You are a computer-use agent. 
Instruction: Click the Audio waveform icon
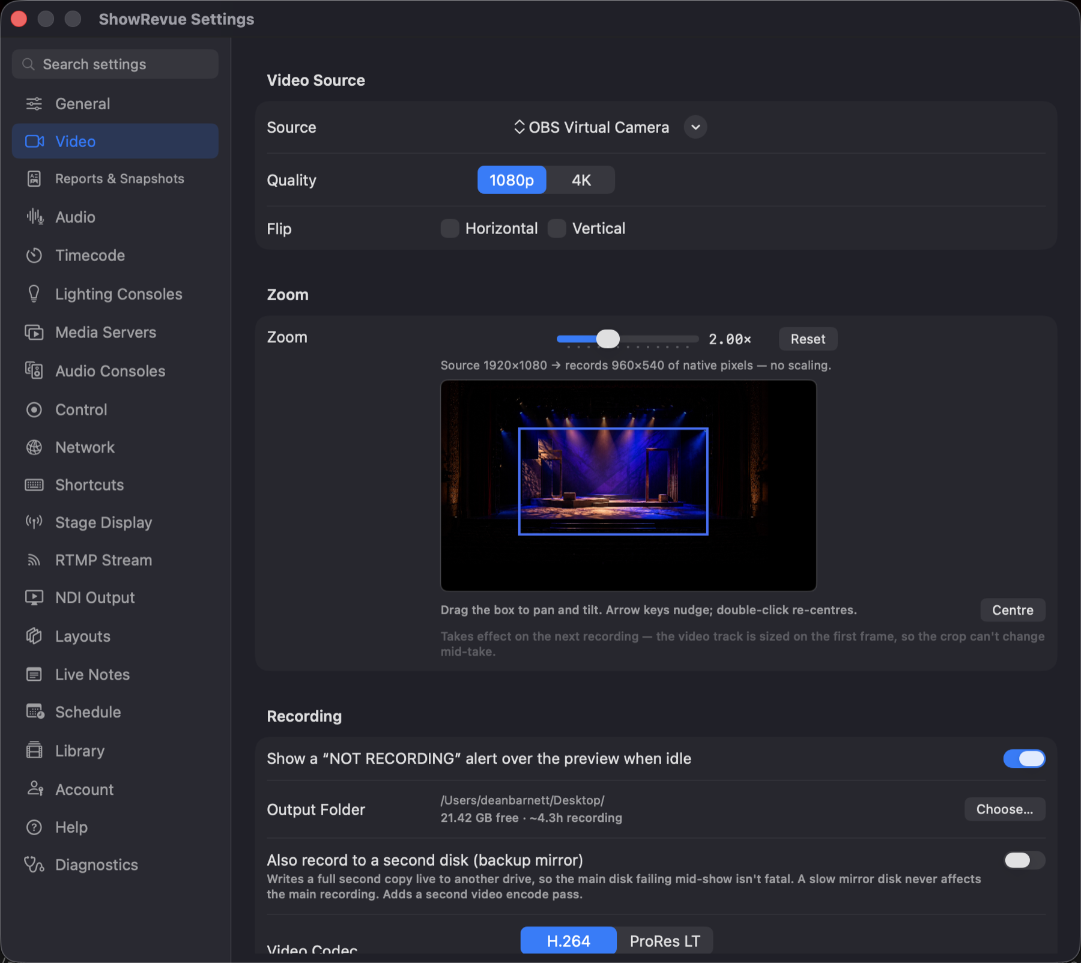click(x=34, y=217)
